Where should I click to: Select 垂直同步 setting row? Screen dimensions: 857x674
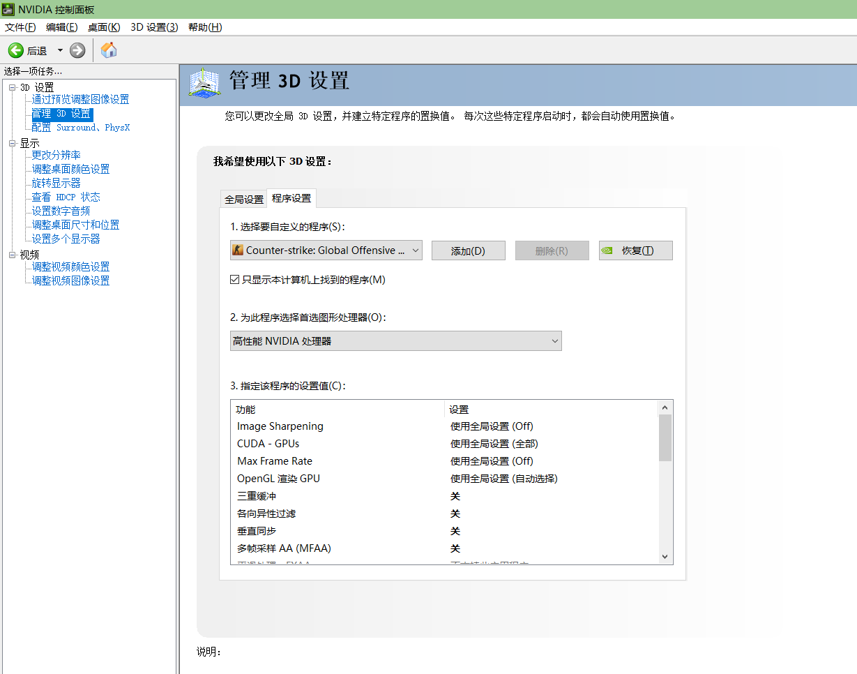(445, 531)
